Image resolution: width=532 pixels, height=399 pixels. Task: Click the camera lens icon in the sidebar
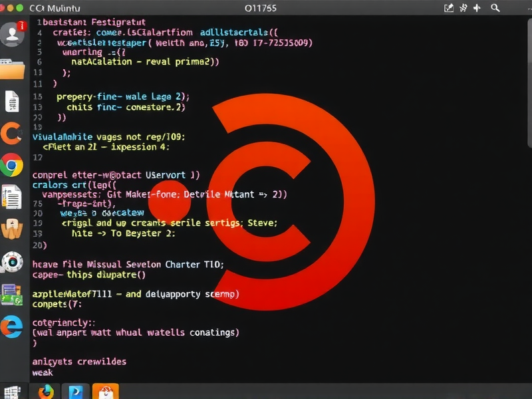[12, 263]
